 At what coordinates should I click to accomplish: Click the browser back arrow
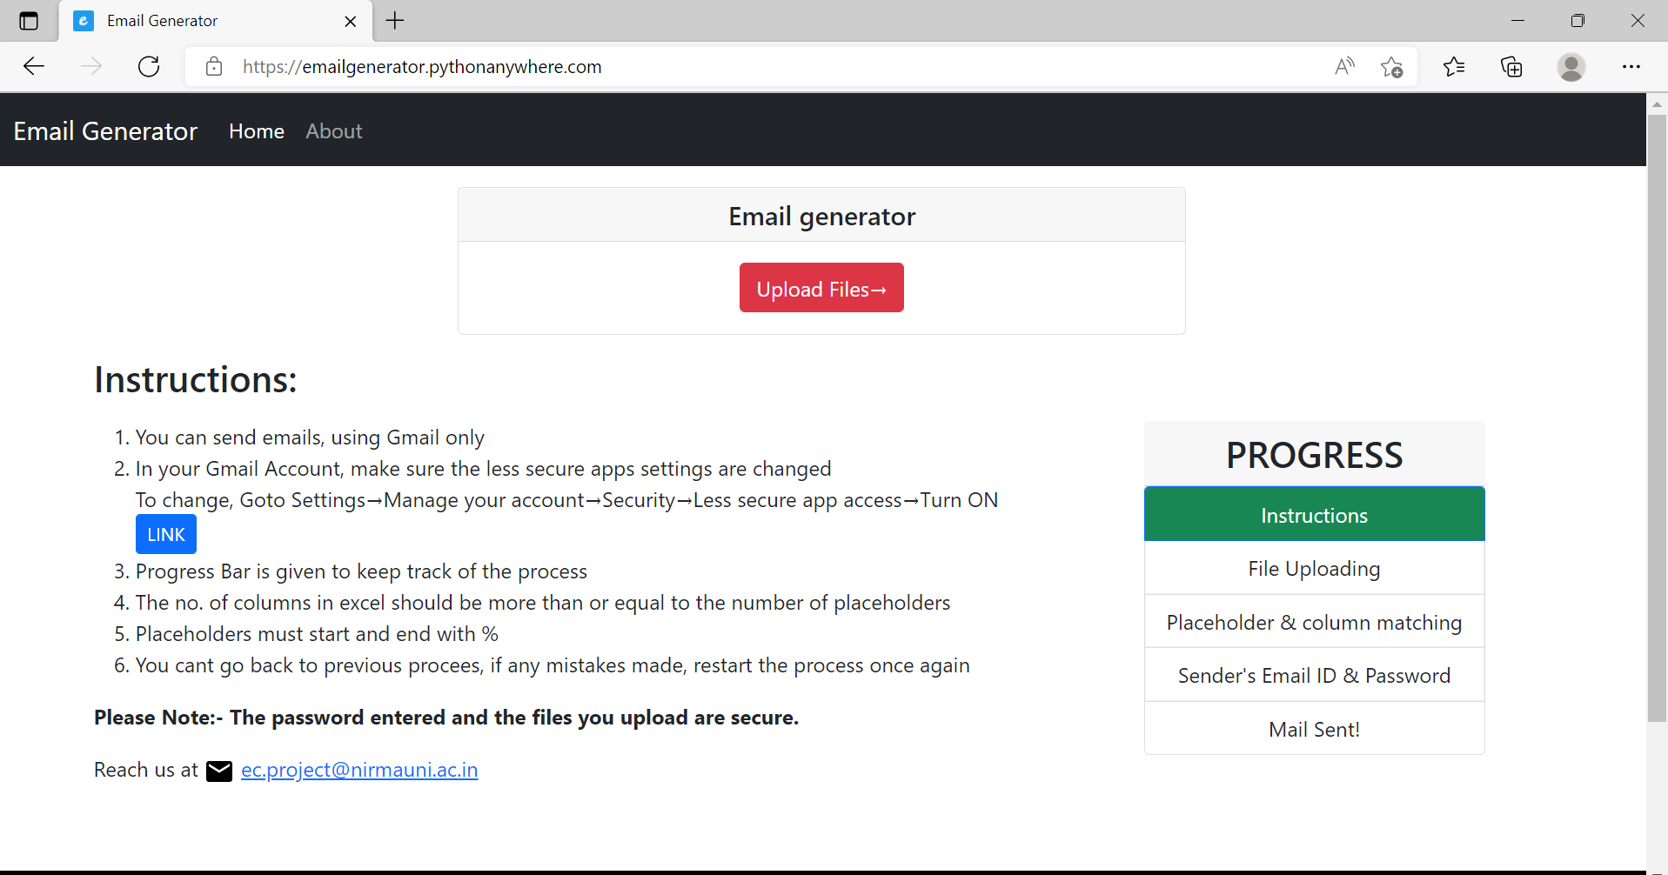coord(34,66)
